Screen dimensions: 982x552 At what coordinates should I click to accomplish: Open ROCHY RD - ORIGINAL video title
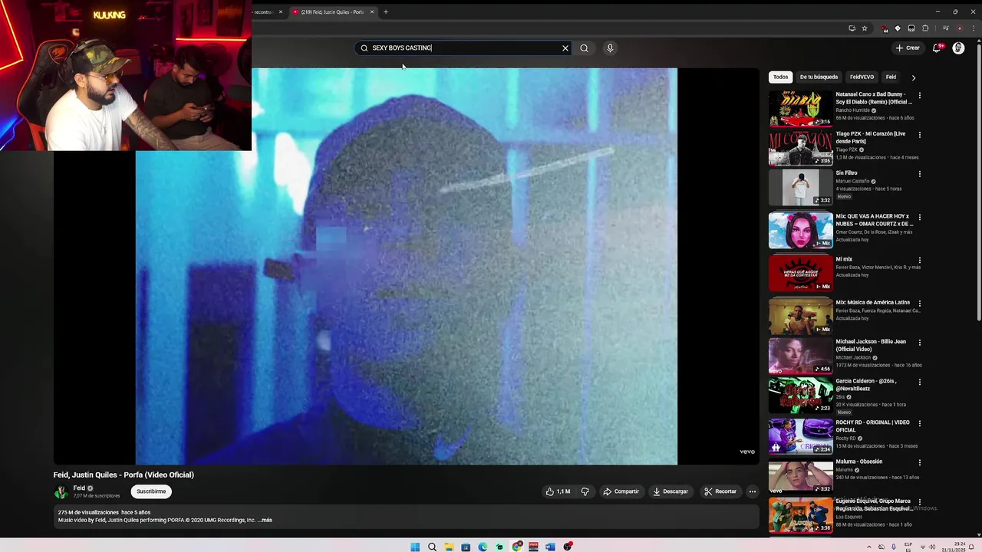(872, 426)
